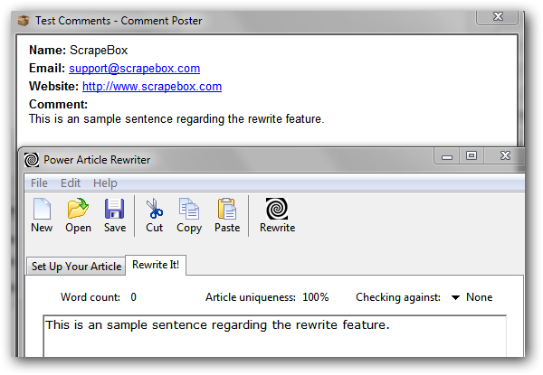Follow the support@scrapebox.com email link
The height and width of the screenshot is (375, 543).
coord(134,68)
